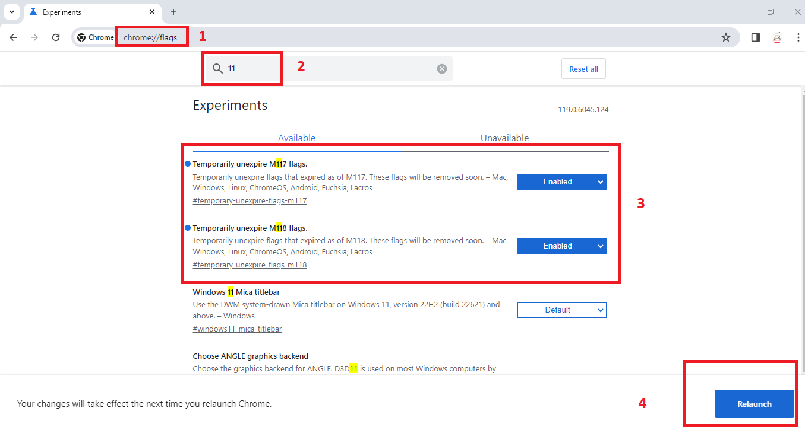The image size is (805, 430).
Task: Click the relaunch notice text
Action: (x=144, y=404)
